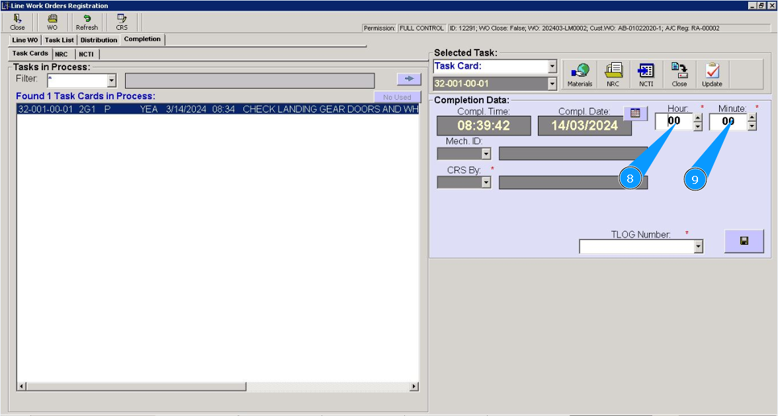
Task: Open the CRS toolbar icon
Action: click(x=122, y=22)
